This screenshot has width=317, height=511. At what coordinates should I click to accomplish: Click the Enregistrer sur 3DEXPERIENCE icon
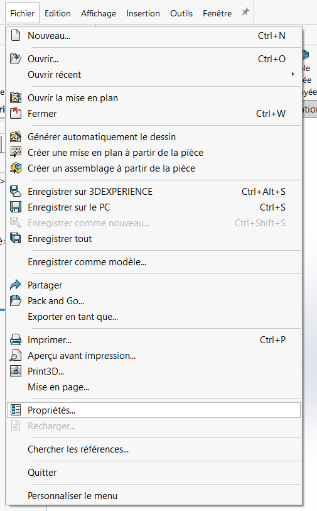[16, 191]
